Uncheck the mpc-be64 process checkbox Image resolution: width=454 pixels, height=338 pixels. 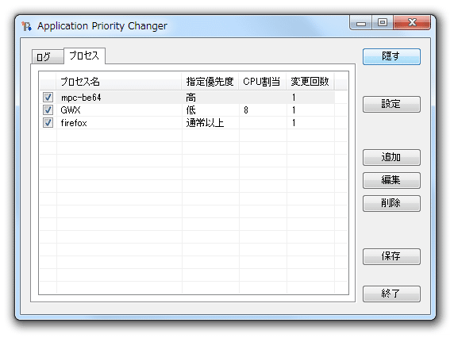click(48, 98)
